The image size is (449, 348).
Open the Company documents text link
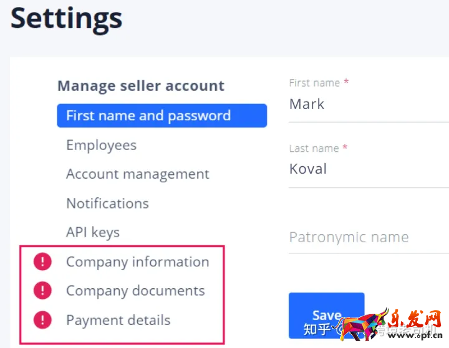pos(135,291)
